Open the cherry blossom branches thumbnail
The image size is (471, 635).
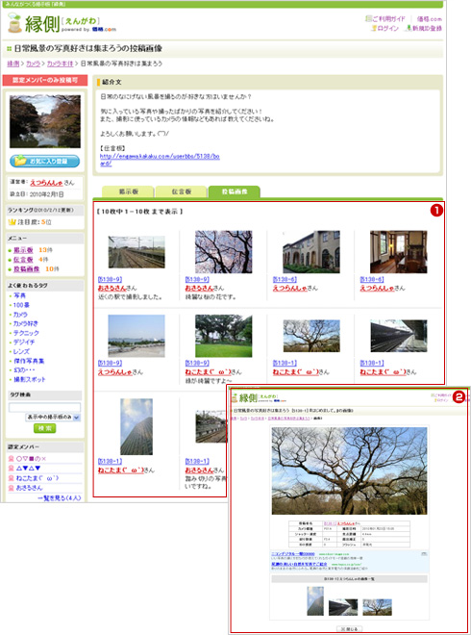click(x=223, y=252)
